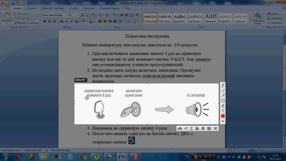This screenshot has height=161, width=286.
Task: Toggle subscript formatting
Action: pos(67,21)
